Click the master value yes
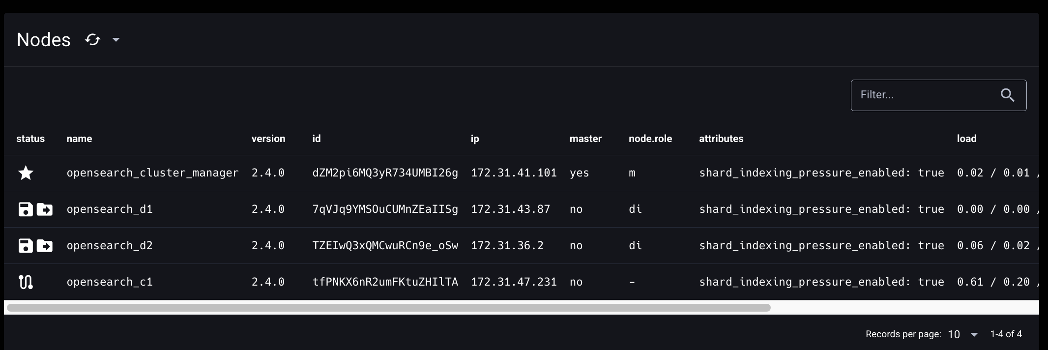1048x350 pixels. (x=579, y=173)
